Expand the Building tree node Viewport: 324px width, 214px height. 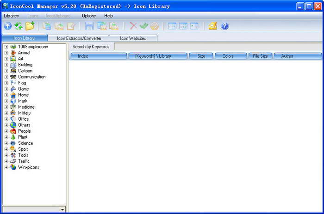click(x=6, y=65)
